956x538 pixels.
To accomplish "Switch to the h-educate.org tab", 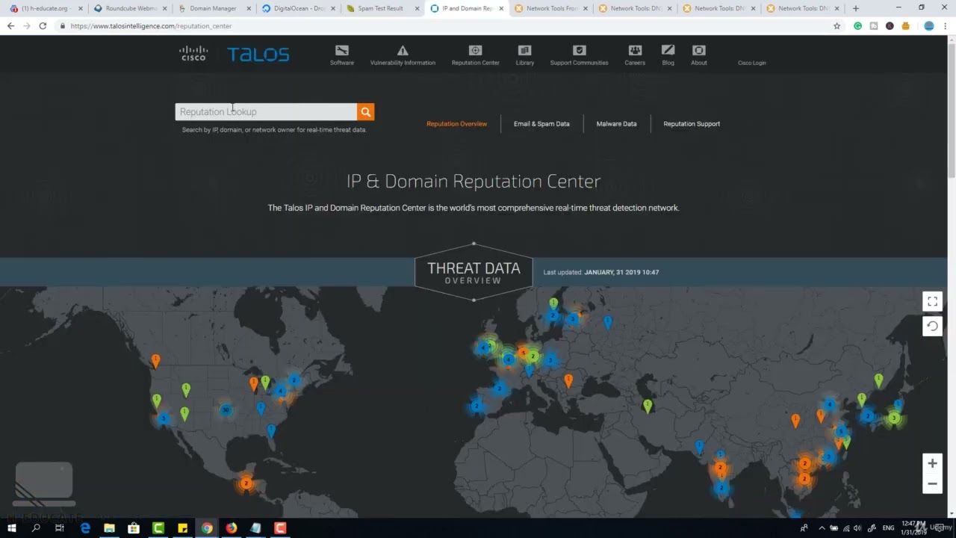I will click(46, 8).
